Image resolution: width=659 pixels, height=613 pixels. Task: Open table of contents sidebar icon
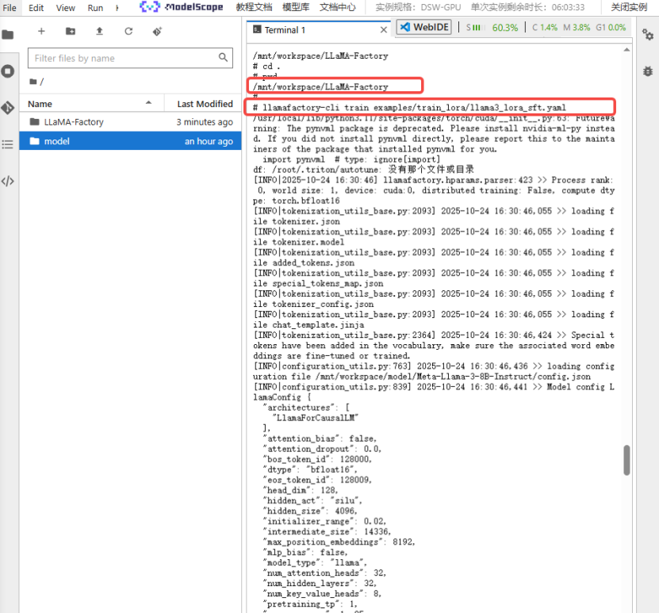[x=8, y=144]
